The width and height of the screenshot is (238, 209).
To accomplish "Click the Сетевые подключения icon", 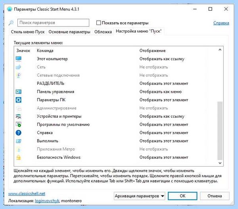I will click(19, 75).
